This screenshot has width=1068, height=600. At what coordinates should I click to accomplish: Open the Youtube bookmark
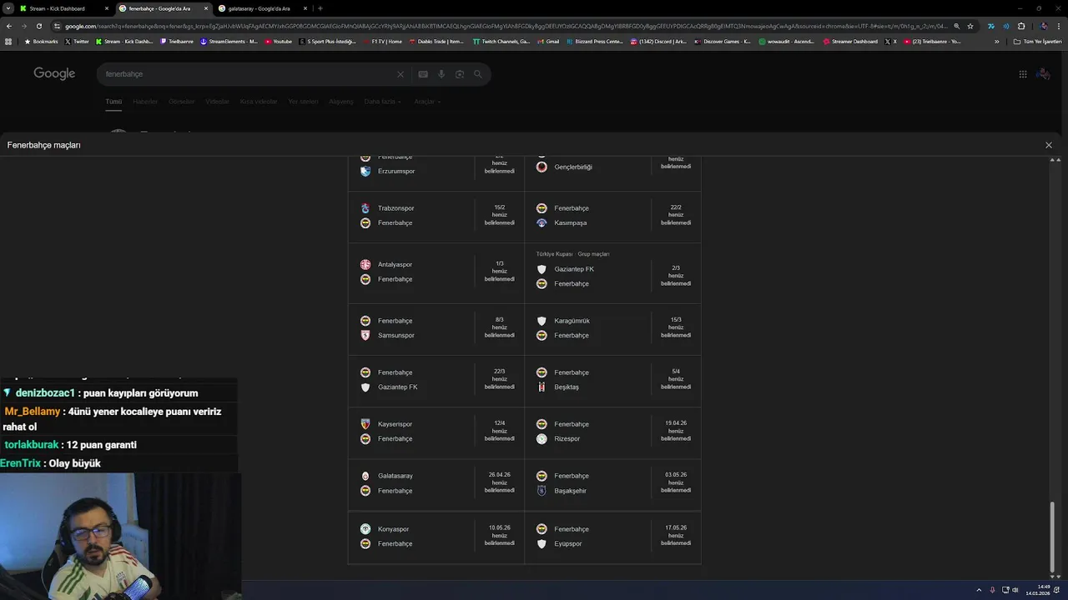(278, 41)
